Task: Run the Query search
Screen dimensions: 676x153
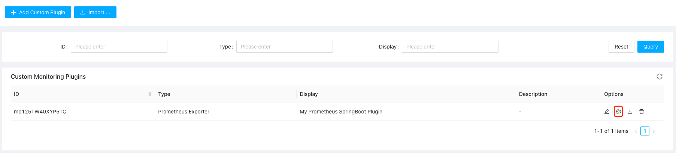Action: 651,47
